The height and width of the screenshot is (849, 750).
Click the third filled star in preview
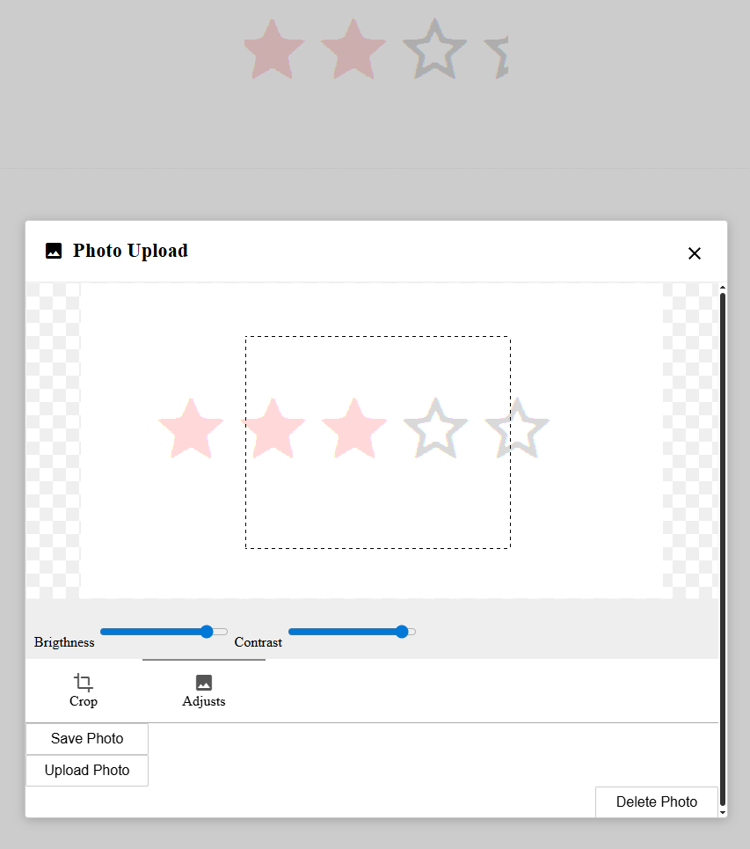[353, 428]
